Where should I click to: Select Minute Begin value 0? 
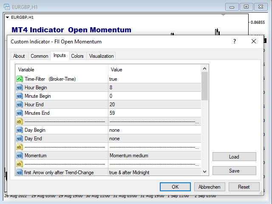(x=111, y=96)
